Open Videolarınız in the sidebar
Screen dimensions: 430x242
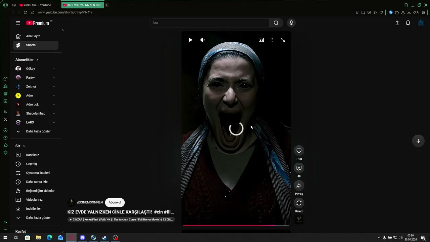(x=36, y=200)
